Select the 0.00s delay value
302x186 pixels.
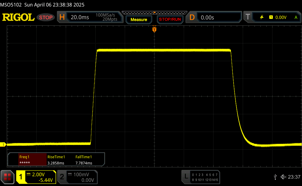[207, 17]
